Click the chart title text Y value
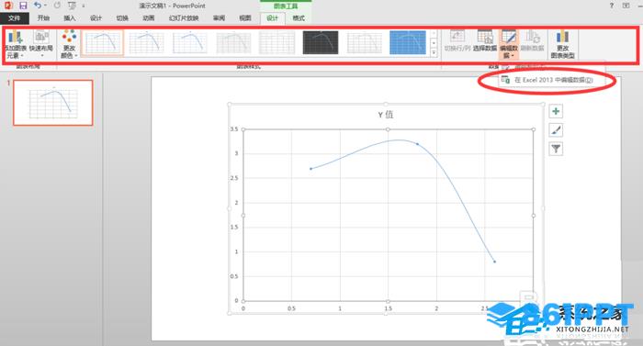643x346 pixels. 386,115
